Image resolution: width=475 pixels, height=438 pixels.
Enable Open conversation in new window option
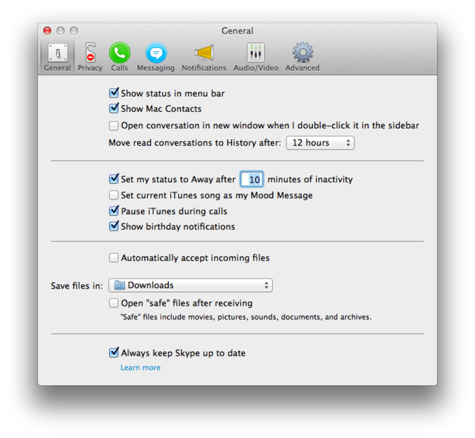pos(114,125)
